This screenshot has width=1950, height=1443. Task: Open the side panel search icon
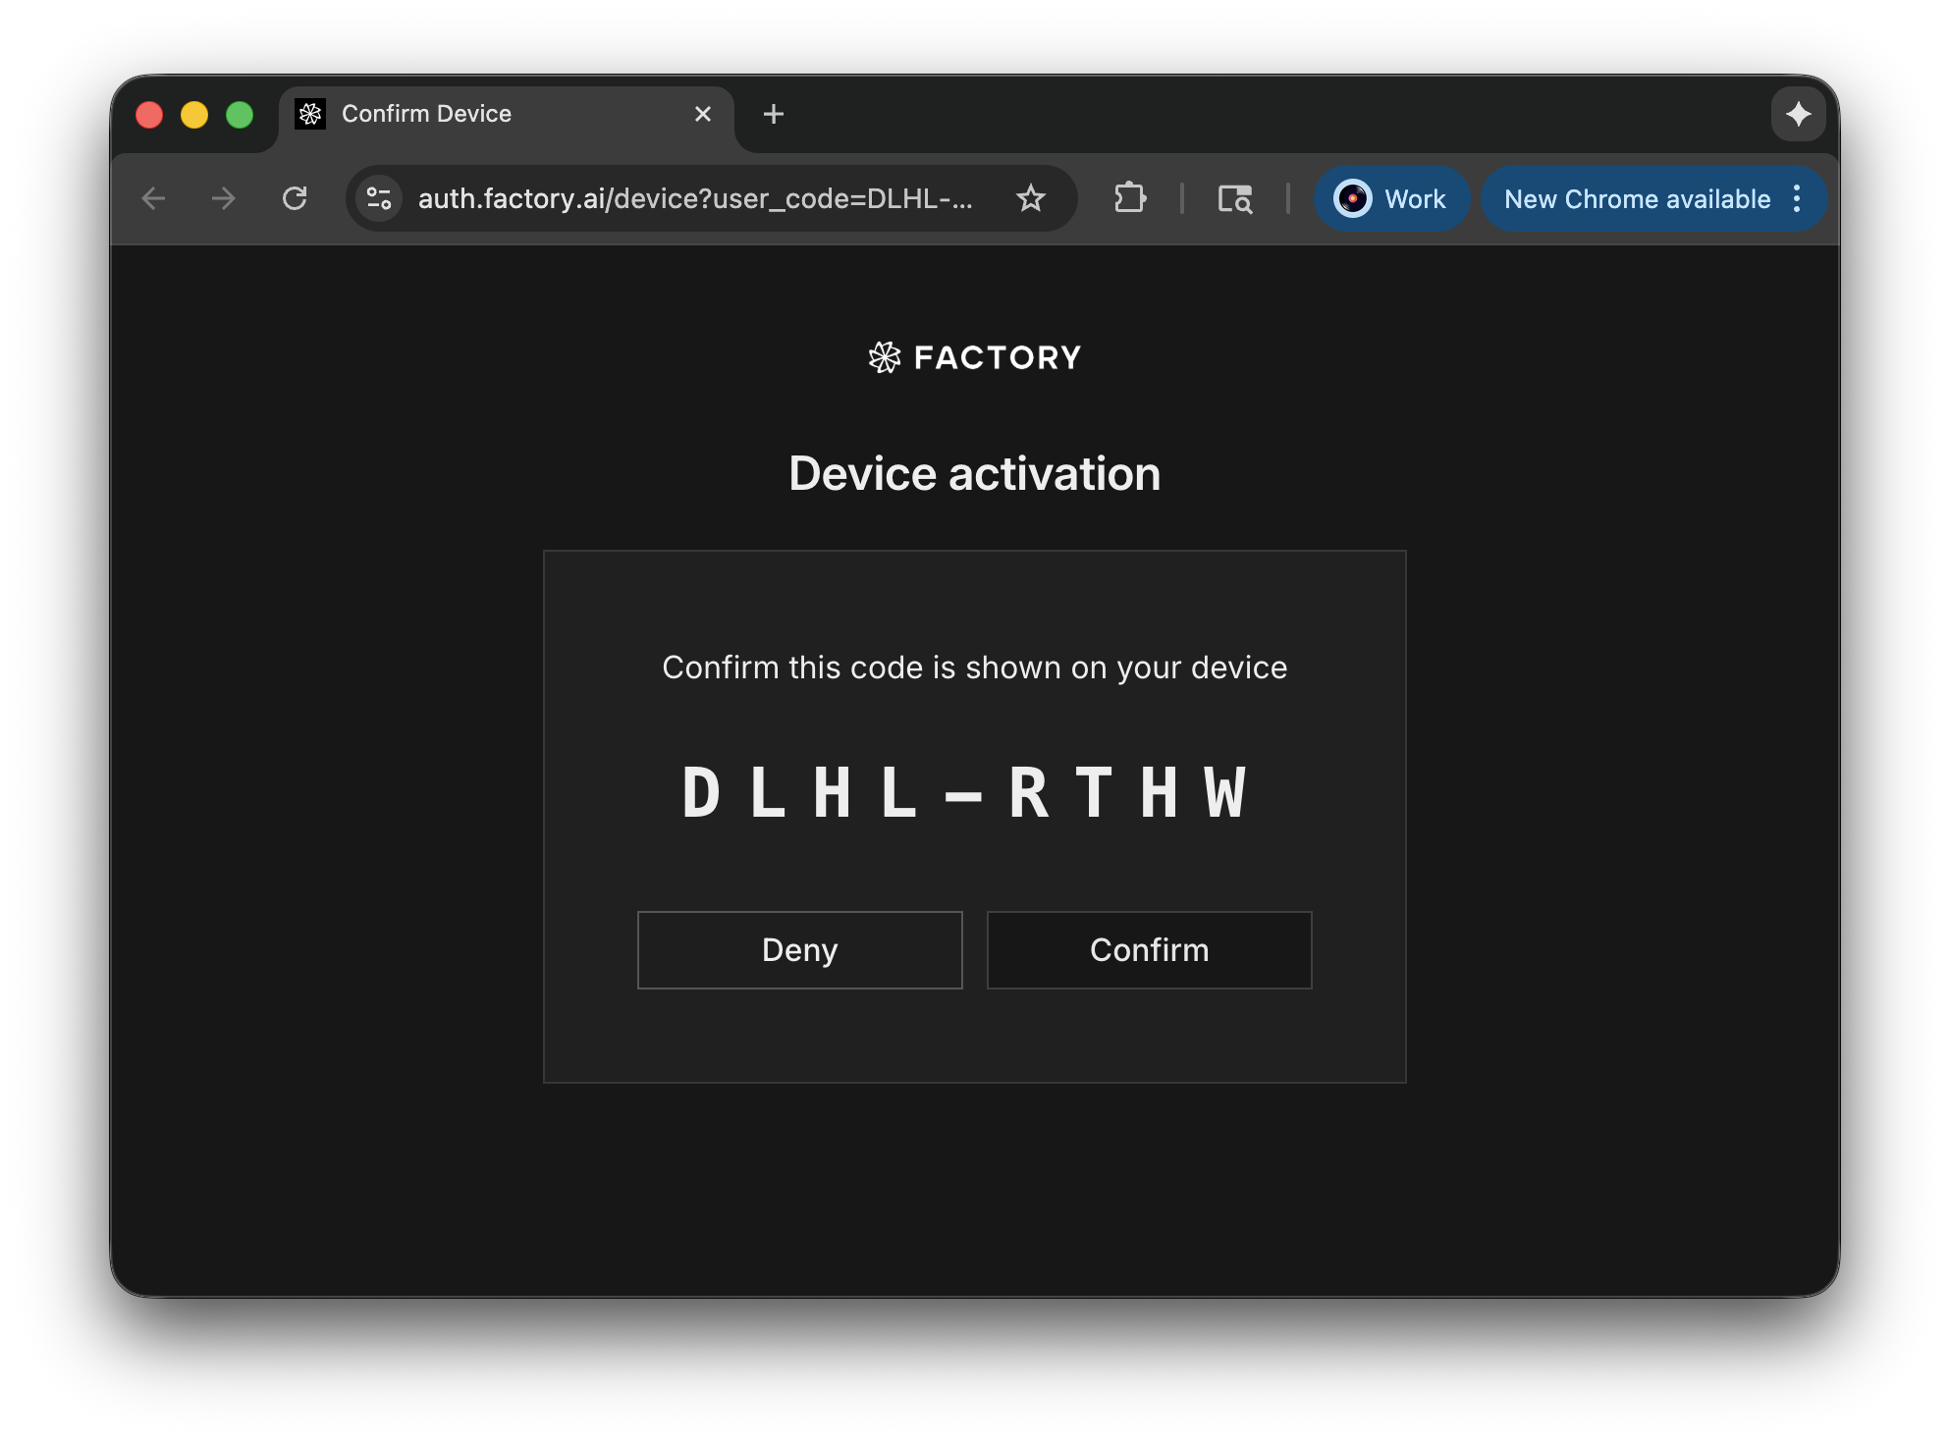(1235, 198)
